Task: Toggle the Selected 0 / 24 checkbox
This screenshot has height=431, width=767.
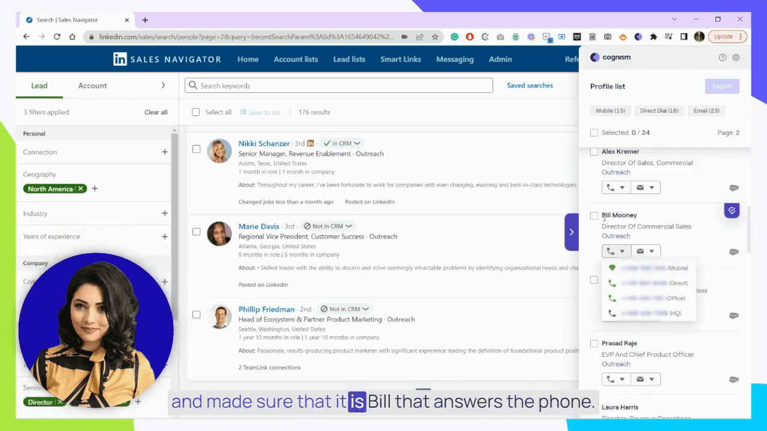Action: (594, 132)
